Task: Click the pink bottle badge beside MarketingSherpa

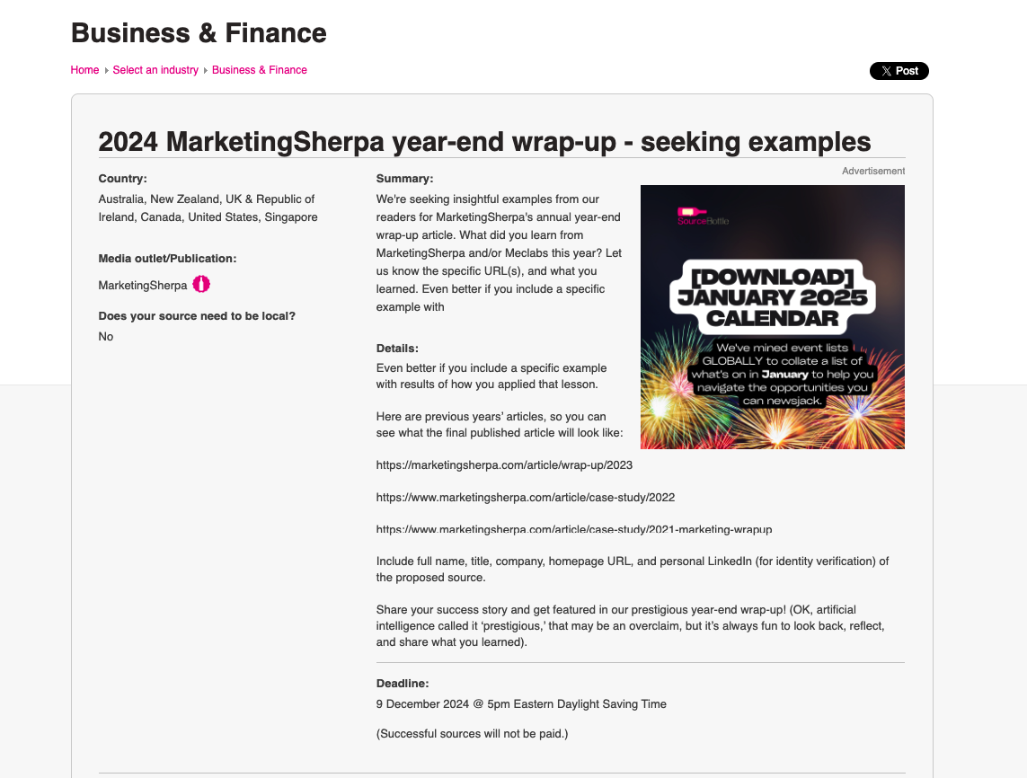Action: [x=201, y=285]
